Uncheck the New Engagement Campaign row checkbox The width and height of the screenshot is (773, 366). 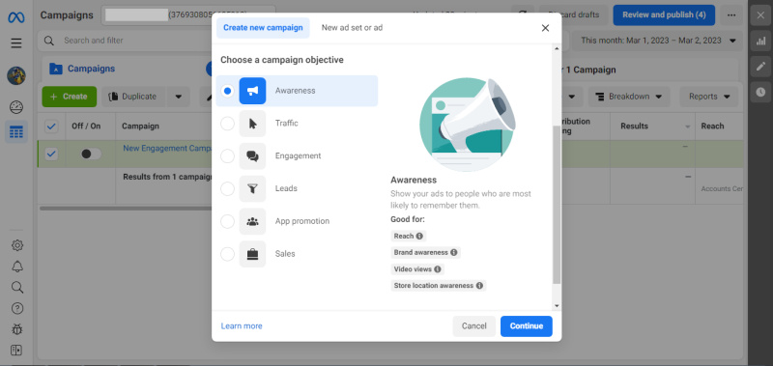(x=51, y=155)
